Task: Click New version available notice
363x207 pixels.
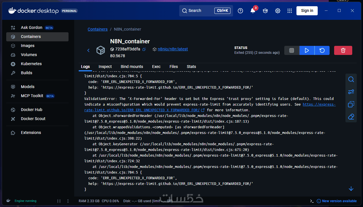Action: tap(337, 201)
